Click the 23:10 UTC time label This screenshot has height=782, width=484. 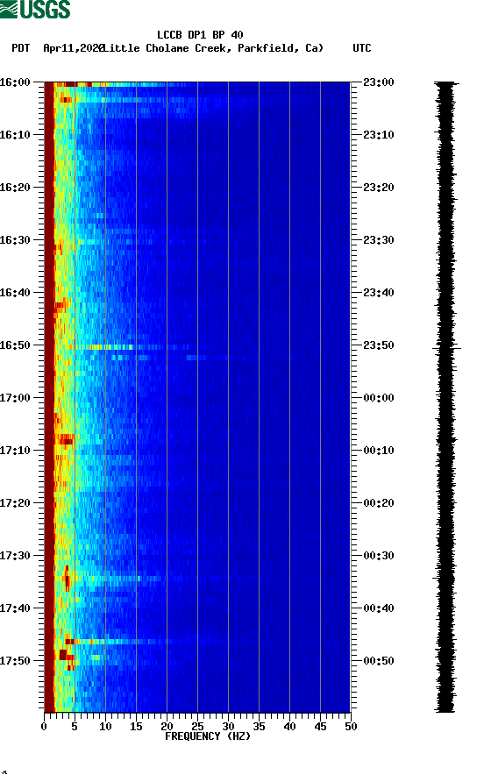point(379,135)
